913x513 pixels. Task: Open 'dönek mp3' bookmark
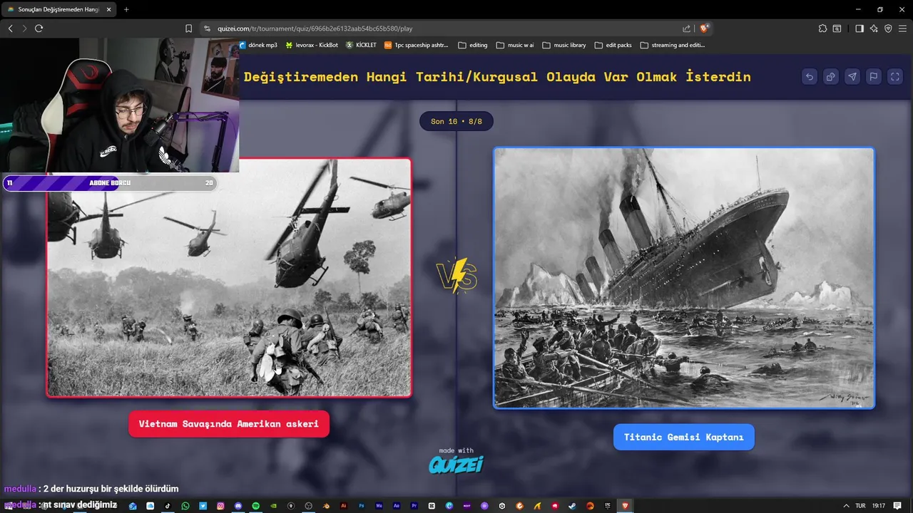coord(258,45)
